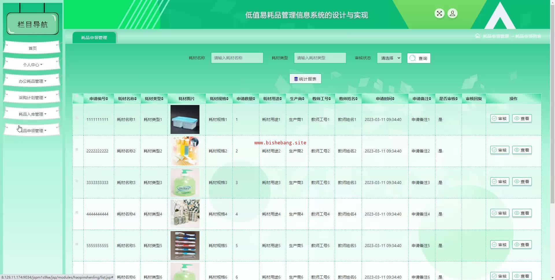Click the 栏目导航 sidebar title sign

click(33, 24)
